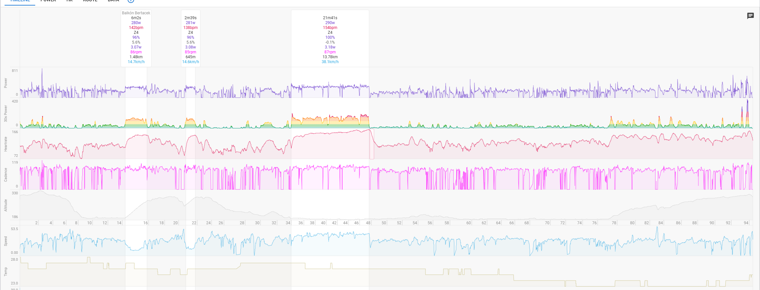Click the -0.1% gradient value
The width and height of the screenshot is (760, 290).
pos(330,42)
